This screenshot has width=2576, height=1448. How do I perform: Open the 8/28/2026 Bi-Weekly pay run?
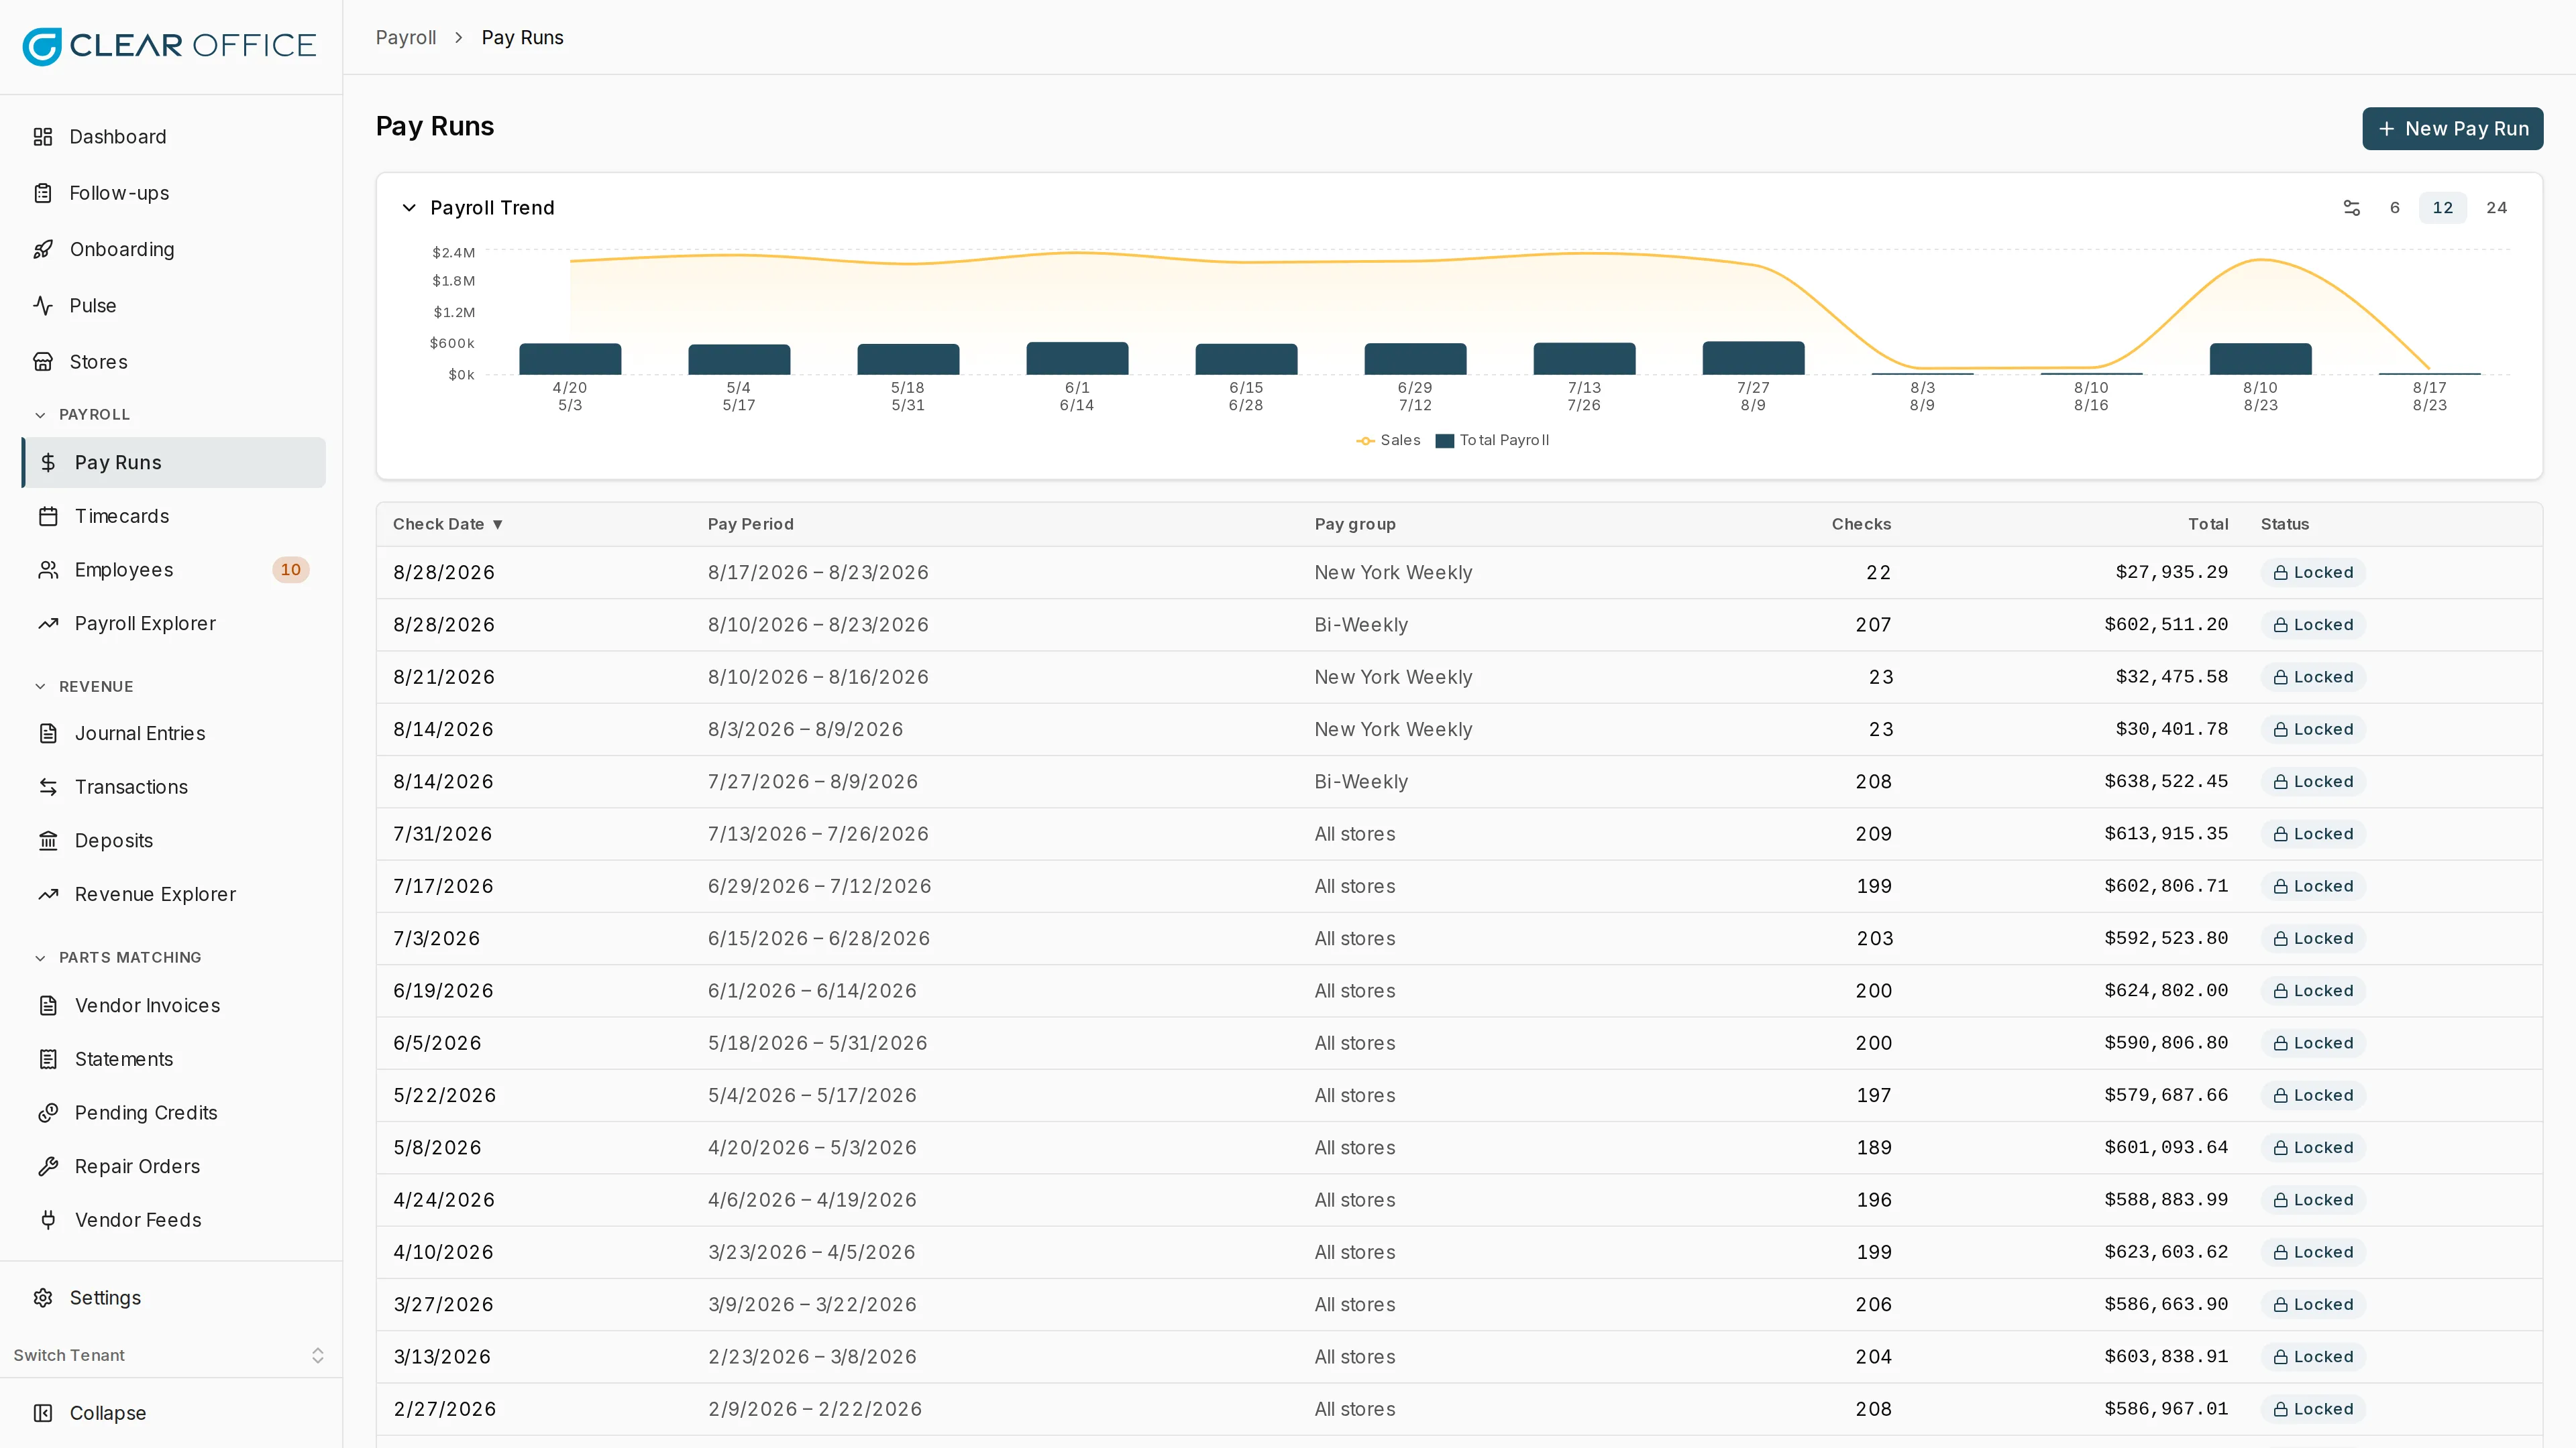(1459, 625)
